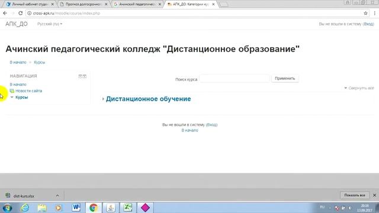Close the АПК_ДО Категории курсов tab

coord(213,4)
